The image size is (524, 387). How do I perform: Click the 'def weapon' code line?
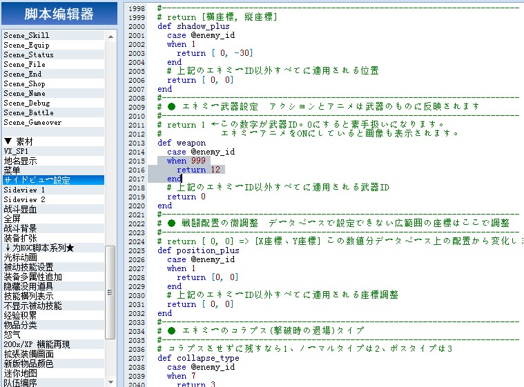[182, 143]
